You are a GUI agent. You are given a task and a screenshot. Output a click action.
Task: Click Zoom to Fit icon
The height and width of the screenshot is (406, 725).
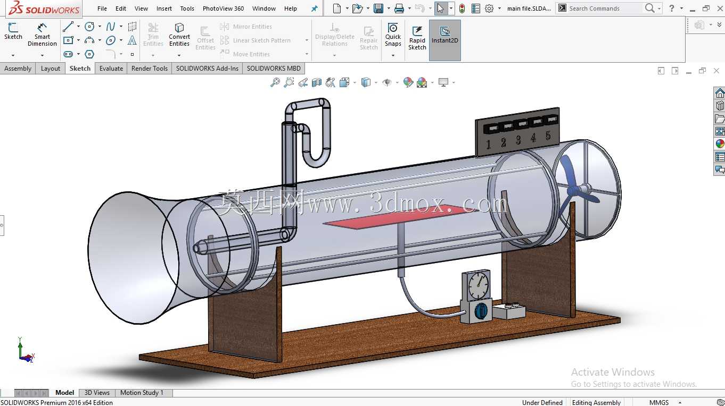click(275, 82)
